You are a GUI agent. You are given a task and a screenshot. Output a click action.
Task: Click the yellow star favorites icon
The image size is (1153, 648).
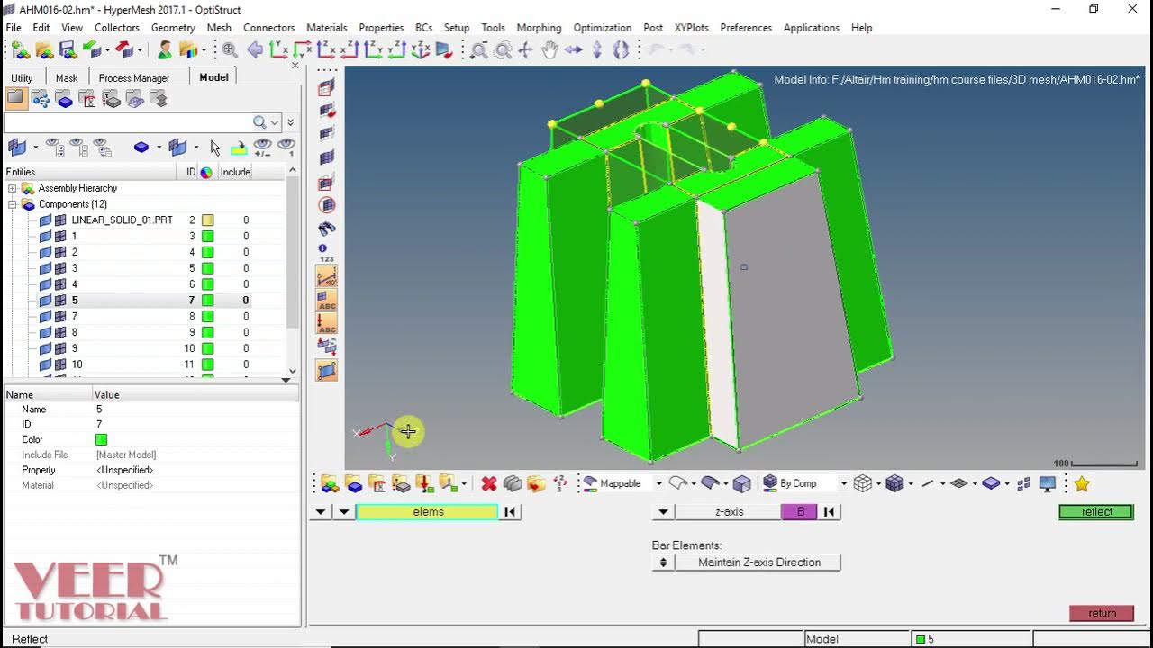1082,484
